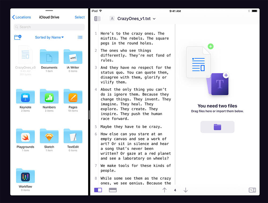Click paragraph line number 1

[96, 34]
